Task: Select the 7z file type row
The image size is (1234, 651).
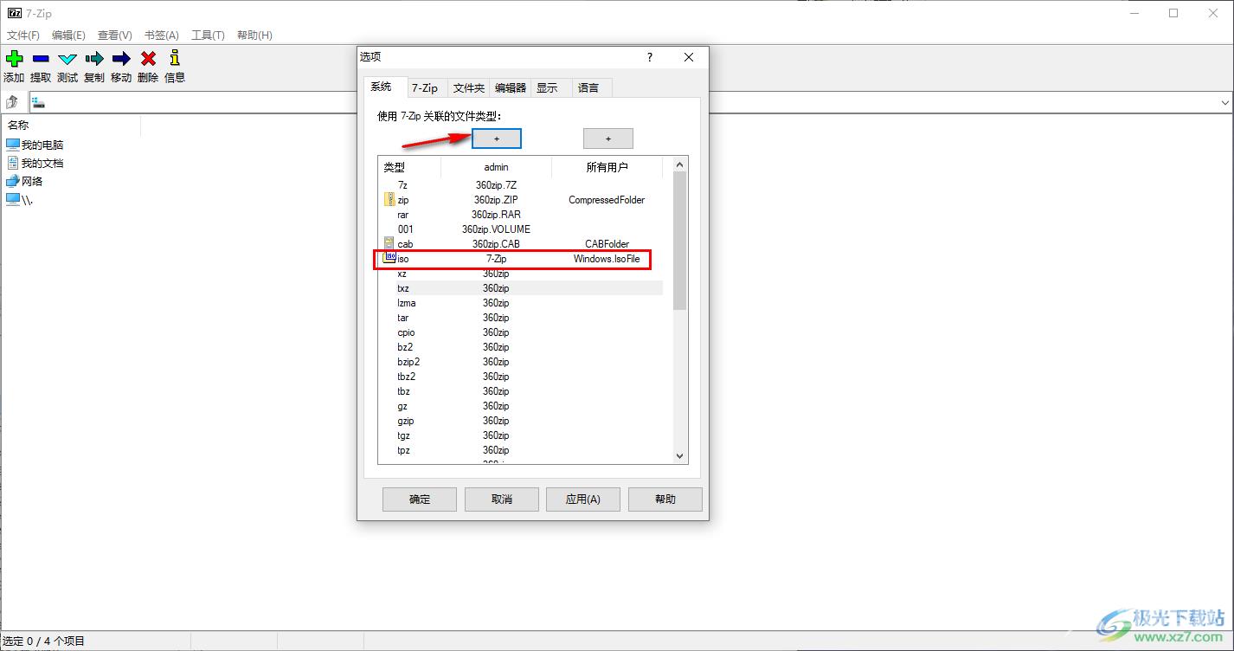Action: 521,184
